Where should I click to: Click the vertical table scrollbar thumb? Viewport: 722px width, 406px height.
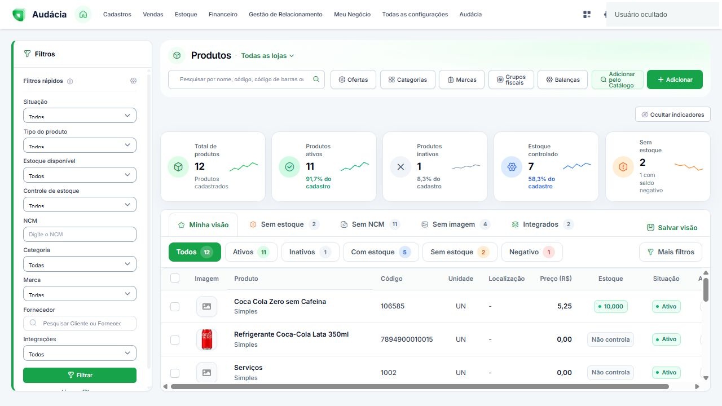(x=706, y=289)
